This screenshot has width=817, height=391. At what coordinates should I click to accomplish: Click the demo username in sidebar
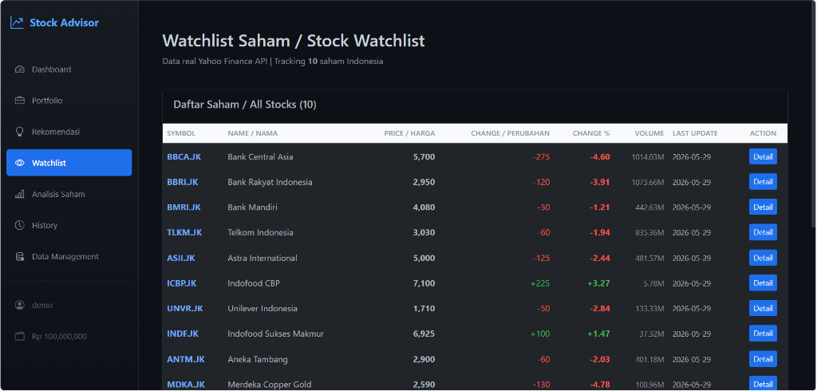tap(42, 305)
